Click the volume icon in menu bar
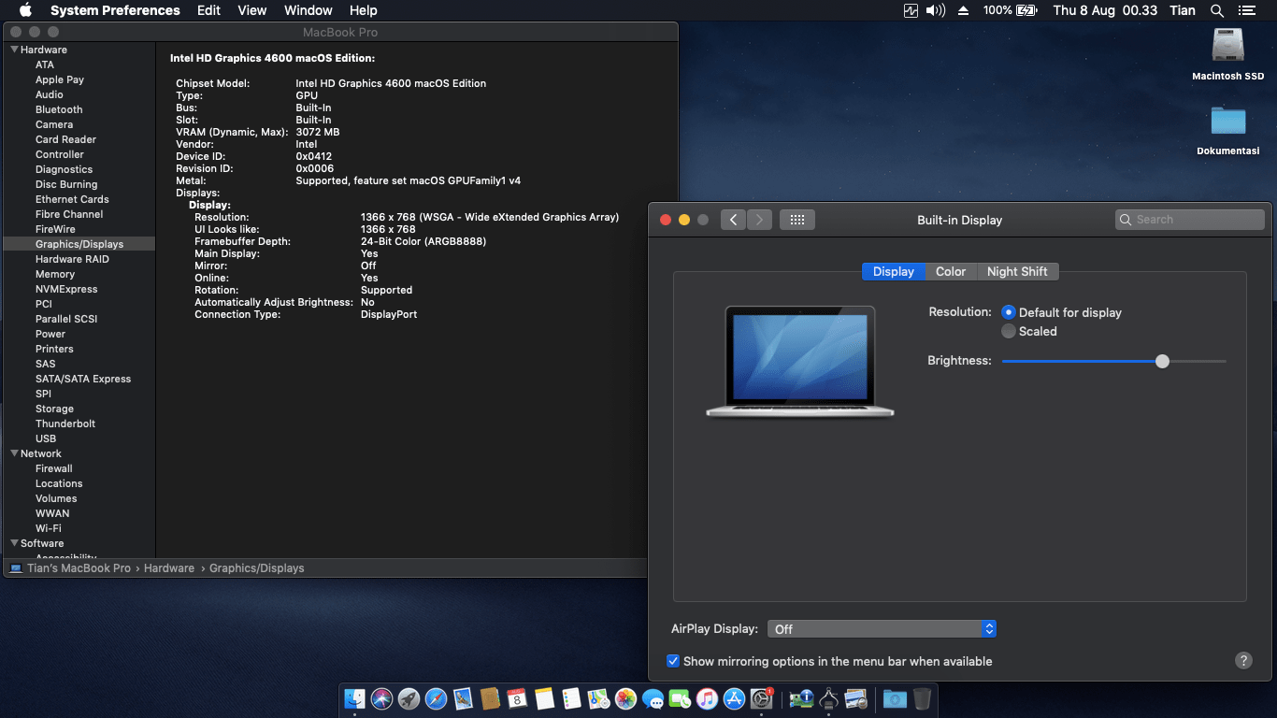 click(936, 10)
